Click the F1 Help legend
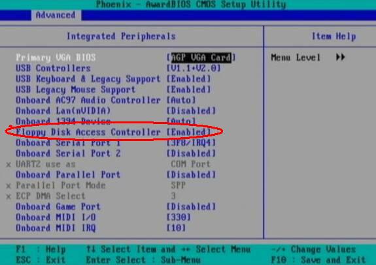 [41, 249]
